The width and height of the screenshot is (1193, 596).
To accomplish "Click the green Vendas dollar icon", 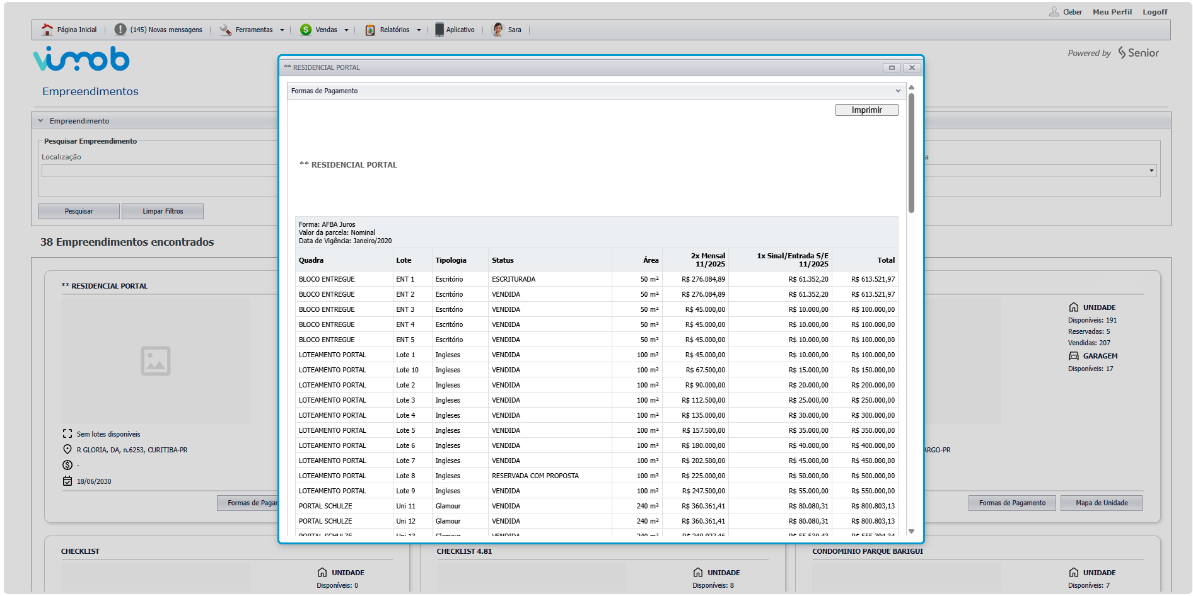I will (x=306, y=30).
